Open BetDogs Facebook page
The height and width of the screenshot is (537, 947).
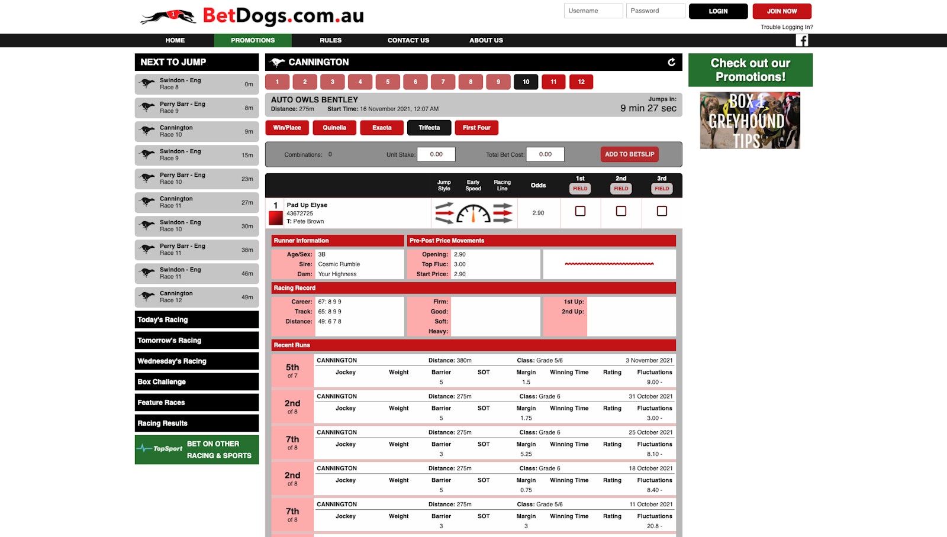coord(803,40)
